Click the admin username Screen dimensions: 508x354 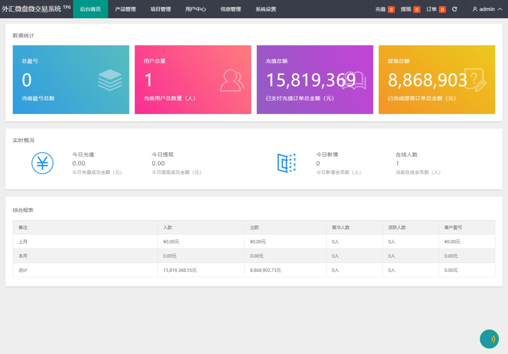click(x=487, y=9)
